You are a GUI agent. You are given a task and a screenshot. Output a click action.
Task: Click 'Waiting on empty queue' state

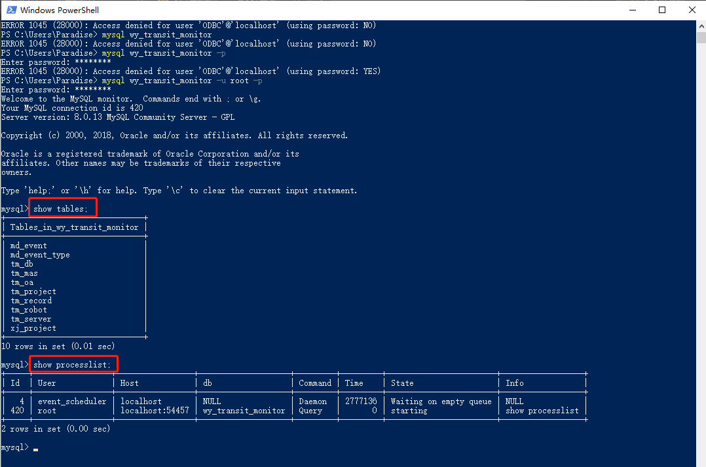tap(441, 402)
